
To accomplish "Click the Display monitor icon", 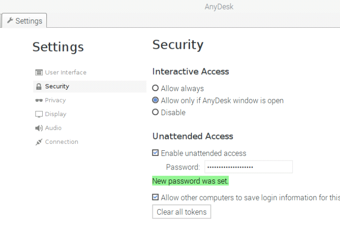I will 39,114.
